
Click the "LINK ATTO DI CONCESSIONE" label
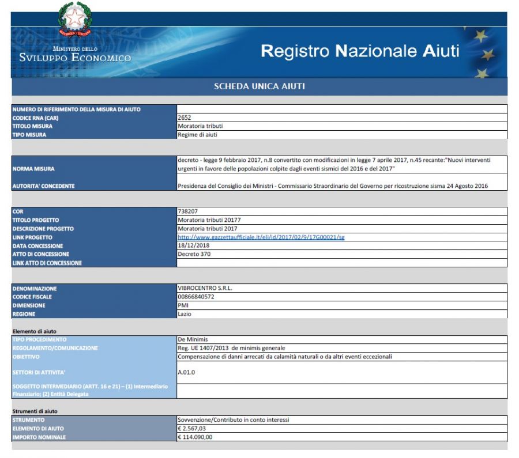click(x=47, y=263)
